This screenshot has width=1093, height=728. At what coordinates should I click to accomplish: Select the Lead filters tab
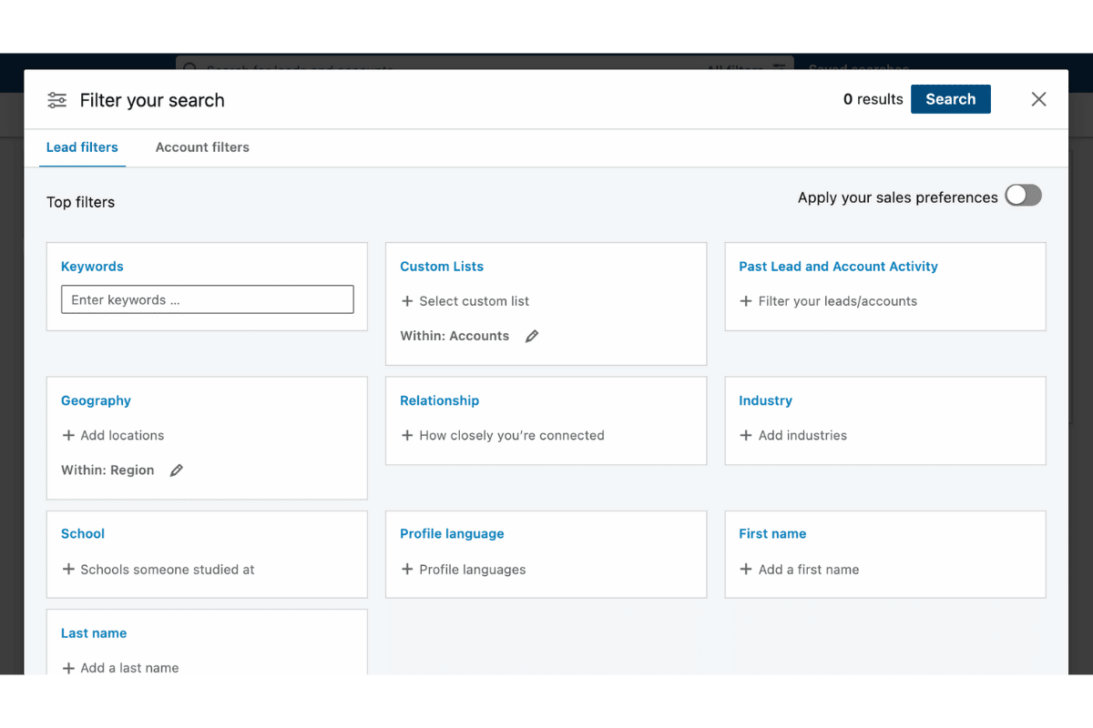click(82, 147)
